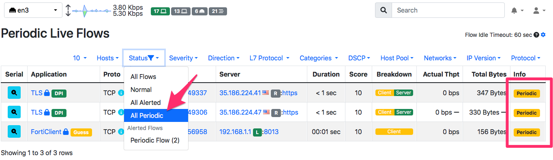Screen dimensions: 553x160
Task: Expand the Severity filter dropdown
Action: coord(183,58)
